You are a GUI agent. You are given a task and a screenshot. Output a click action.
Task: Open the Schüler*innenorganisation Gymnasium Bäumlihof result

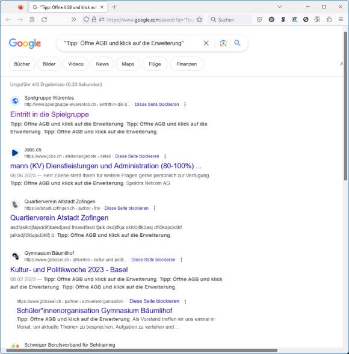pos(94,311)
